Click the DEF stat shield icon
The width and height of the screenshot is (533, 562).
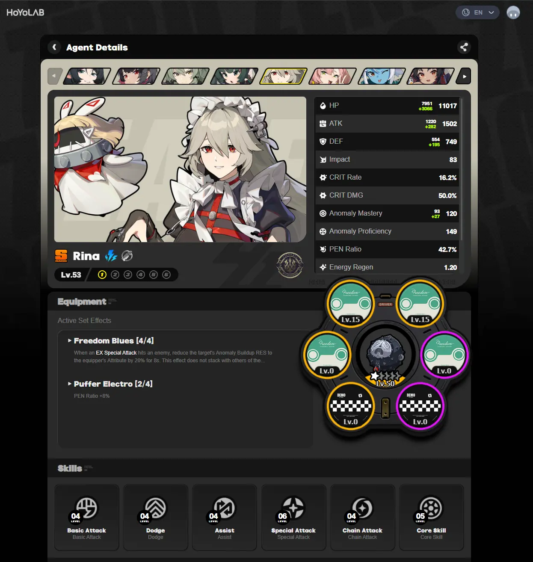[x=323, y=142]
